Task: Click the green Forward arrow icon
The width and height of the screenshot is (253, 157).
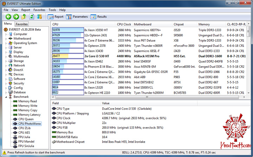Action: (16, 17)
